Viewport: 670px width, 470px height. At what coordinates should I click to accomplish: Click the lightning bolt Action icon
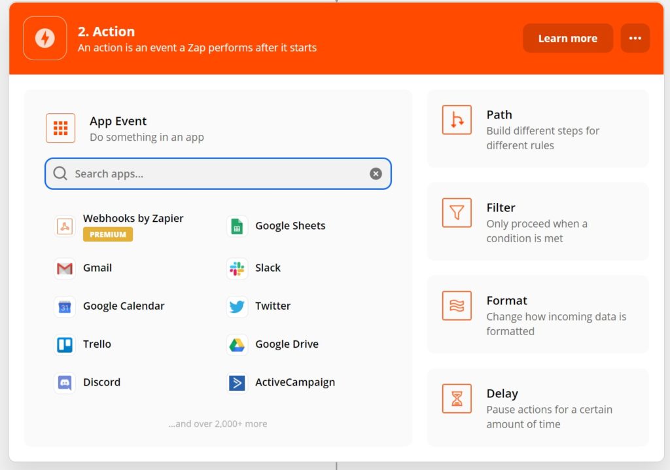click(45, 38)
